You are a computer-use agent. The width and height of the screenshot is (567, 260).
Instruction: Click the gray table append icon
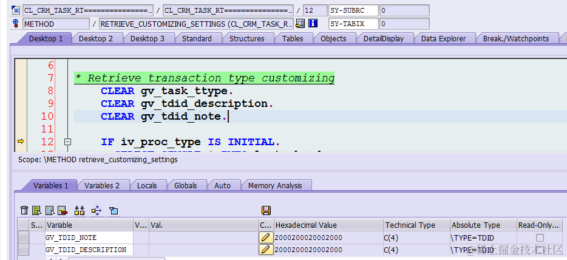tap(50, 210)
